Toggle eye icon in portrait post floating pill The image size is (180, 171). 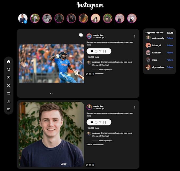click(90, 165)
